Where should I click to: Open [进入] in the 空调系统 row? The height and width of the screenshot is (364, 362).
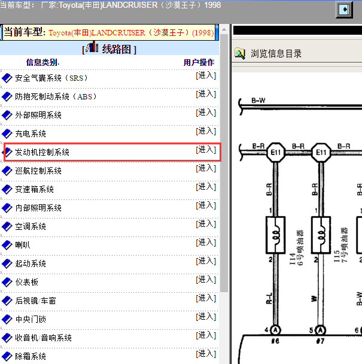[x=206, y=224]
